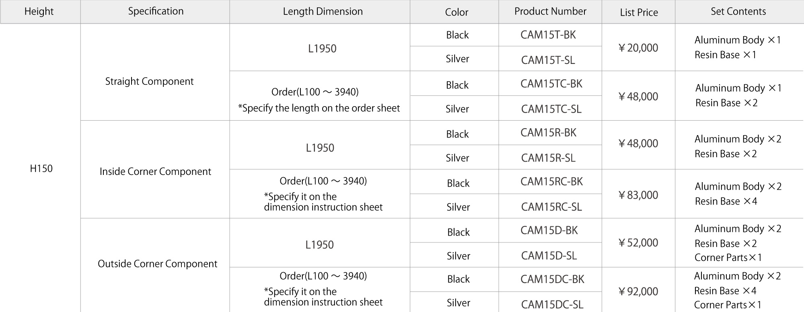804x312 pixels.
Task: Click the ¥52,000 price cell
Action: click(x=638, y=243)
